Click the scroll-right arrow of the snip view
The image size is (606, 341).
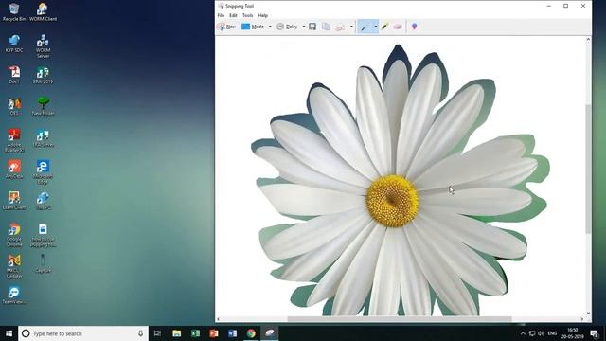pyautogui.click(x=582, y=319)
